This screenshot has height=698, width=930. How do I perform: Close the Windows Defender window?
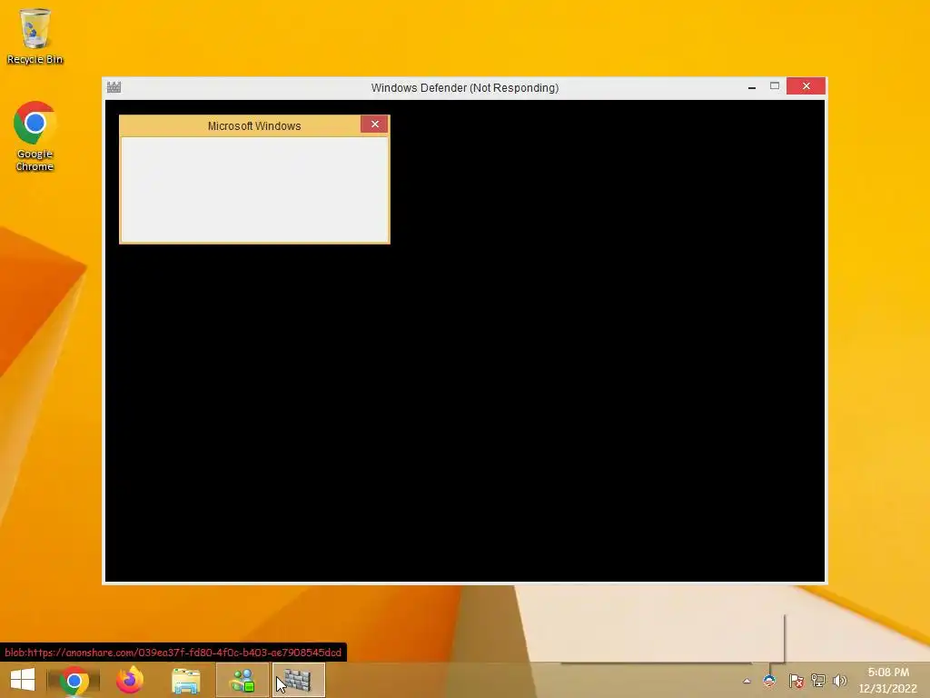806,86
